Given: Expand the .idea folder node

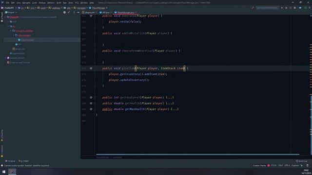Looking at the screenshot, I should [8, 21].
